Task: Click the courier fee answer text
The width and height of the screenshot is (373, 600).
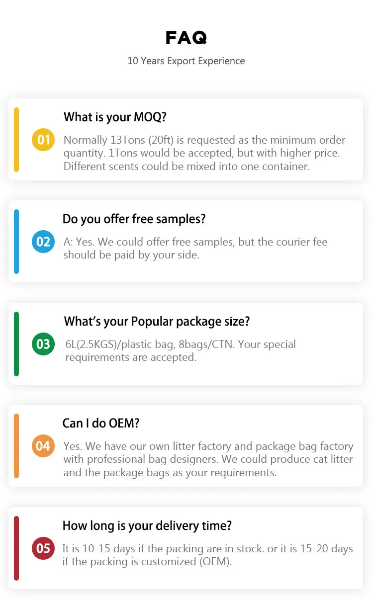Action: [x=195, y=248]
